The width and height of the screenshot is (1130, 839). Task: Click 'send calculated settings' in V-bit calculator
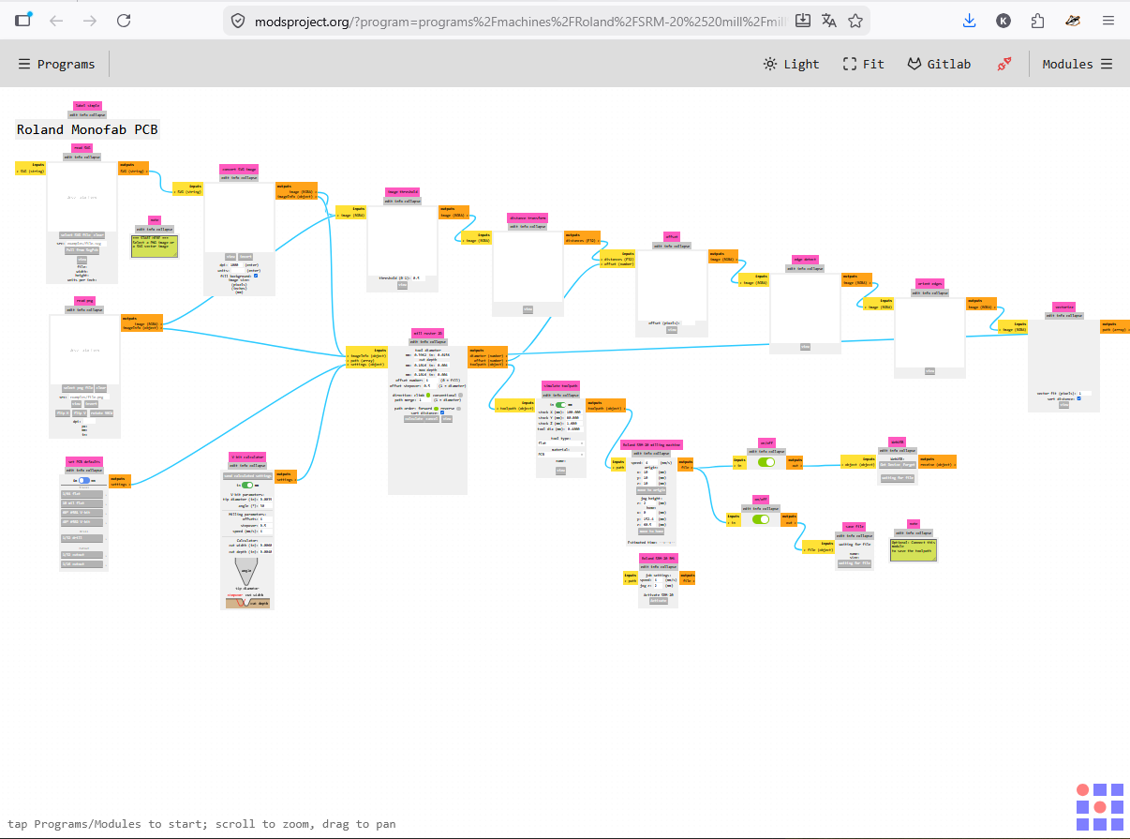[247, 476]
